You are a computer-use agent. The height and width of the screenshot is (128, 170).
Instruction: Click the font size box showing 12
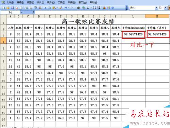coord(161,8)
